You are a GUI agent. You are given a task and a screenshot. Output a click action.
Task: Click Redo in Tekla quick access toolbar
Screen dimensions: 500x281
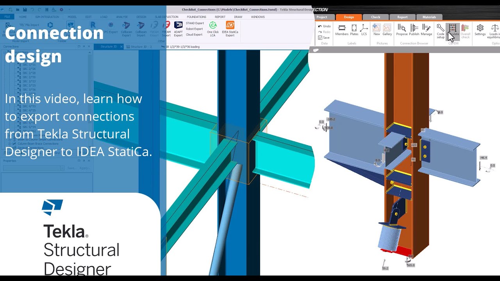pos(39,9)
